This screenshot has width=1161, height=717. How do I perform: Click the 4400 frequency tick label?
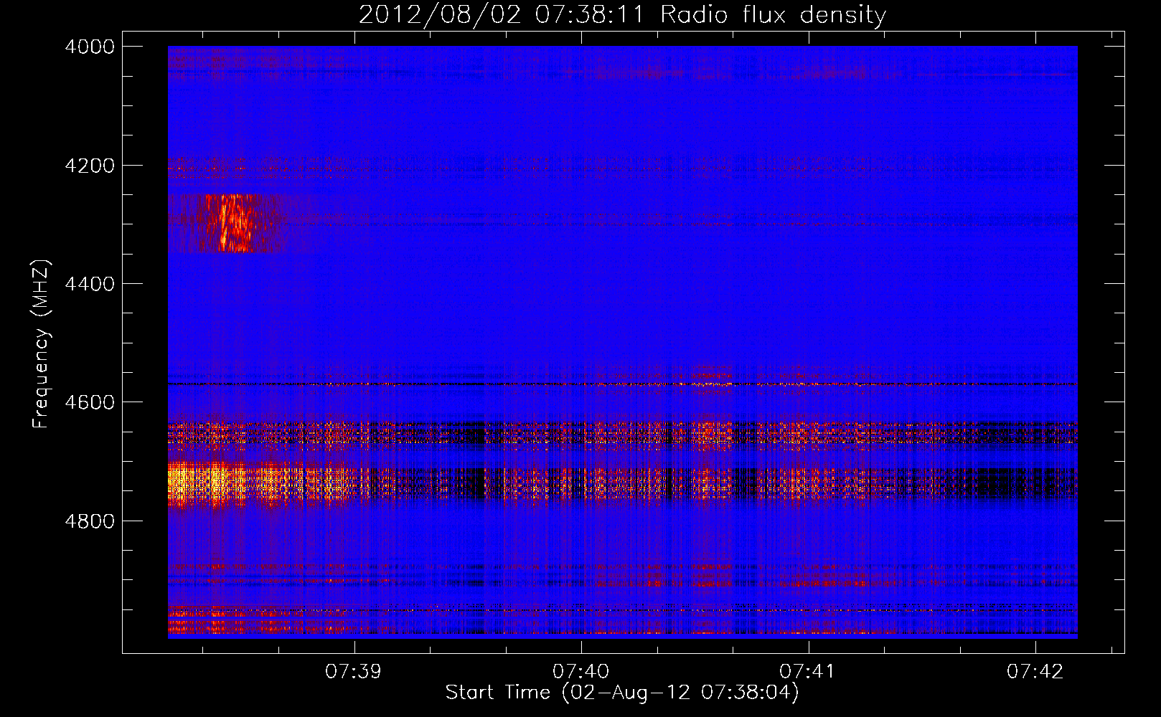tap(89, 284)
